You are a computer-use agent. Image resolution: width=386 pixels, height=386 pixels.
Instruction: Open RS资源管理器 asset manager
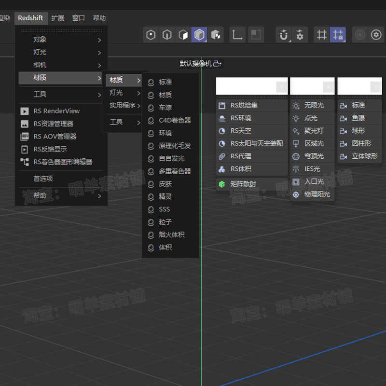pyautogui.click(x=61, y=124)
